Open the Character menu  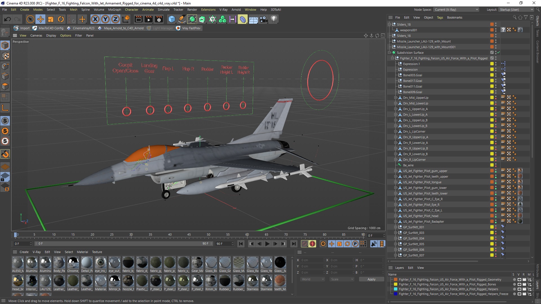point(132,10)
